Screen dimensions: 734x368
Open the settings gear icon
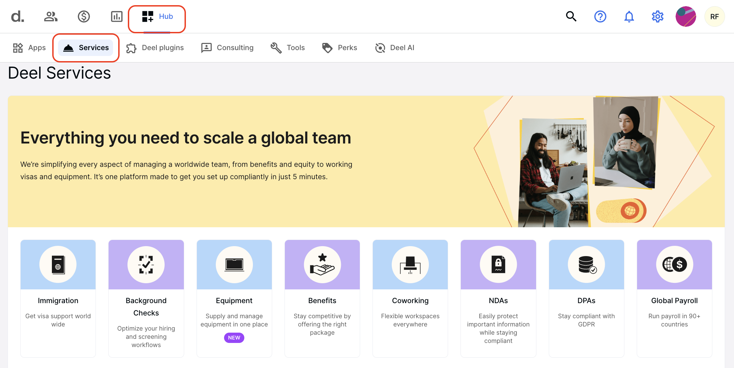click(x=658, y=16)
